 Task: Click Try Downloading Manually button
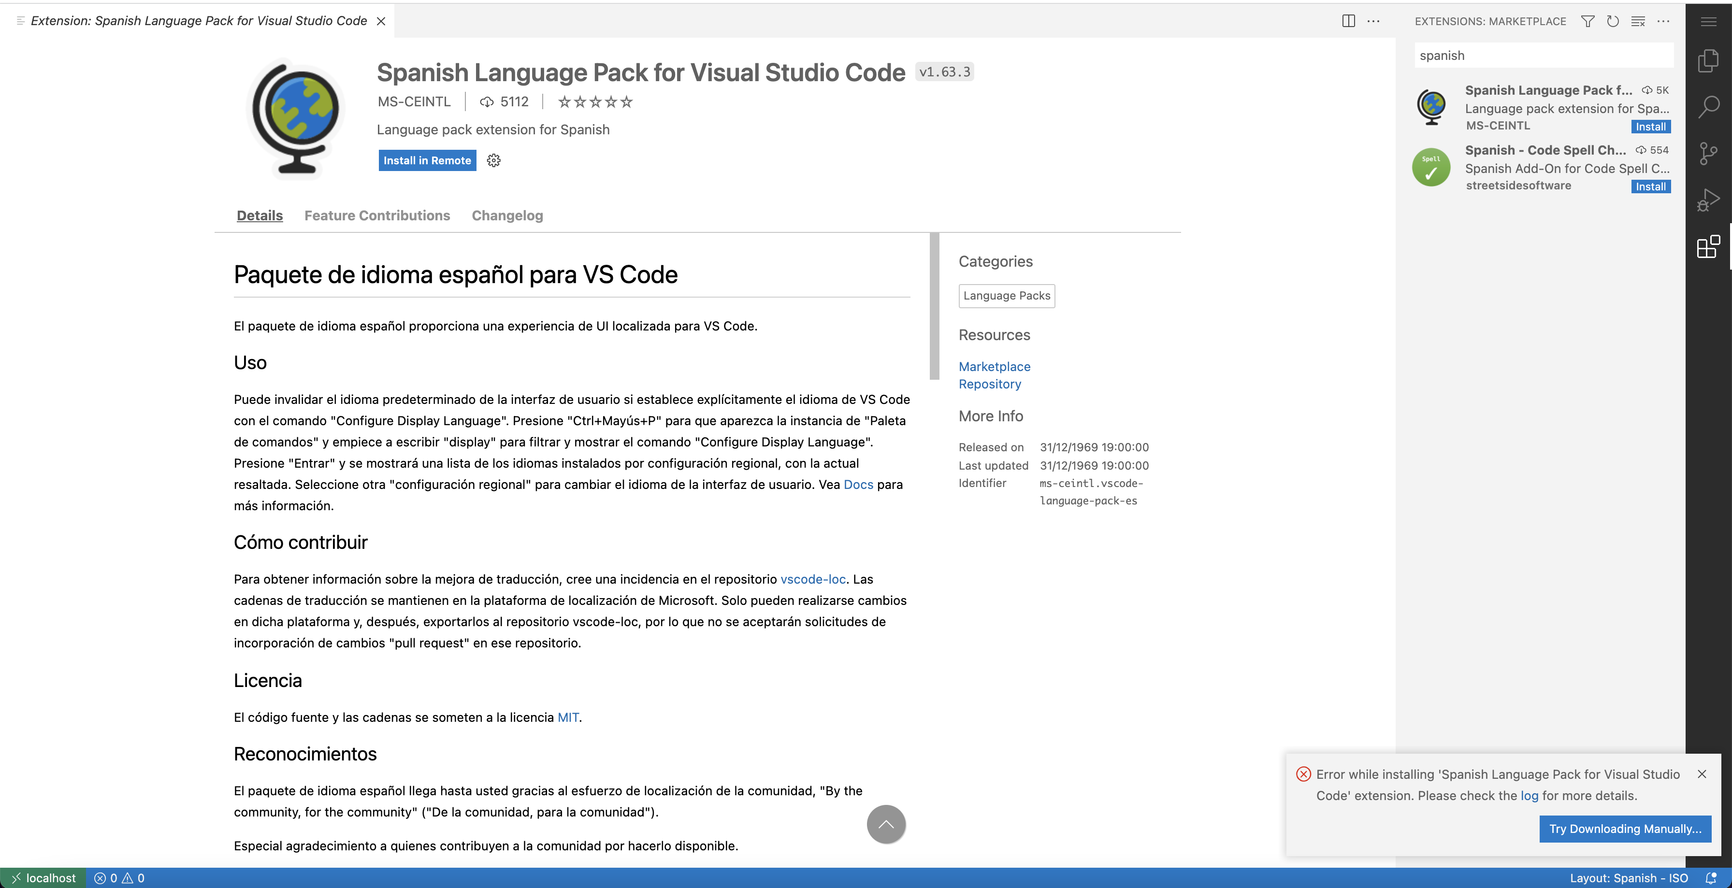(x=1625, y=829)
